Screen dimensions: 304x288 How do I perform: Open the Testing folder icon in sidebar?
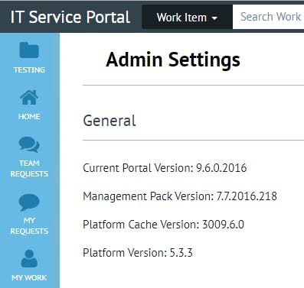(x=29, y=50)
